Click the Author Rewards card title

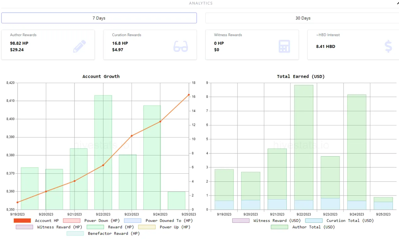(23, 35)
